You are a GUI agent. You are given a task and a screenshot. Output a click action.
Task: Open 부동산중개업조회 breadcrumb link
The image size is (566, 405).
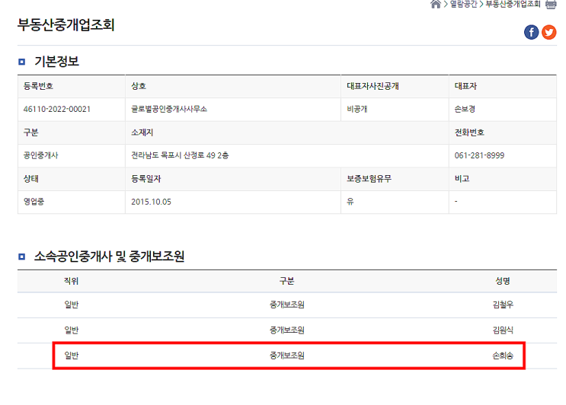pos(513,4)
